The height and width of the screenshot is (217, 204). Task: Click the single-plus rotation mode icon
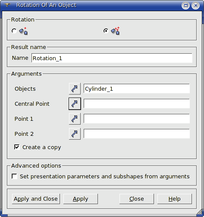[x=23, y=31]
